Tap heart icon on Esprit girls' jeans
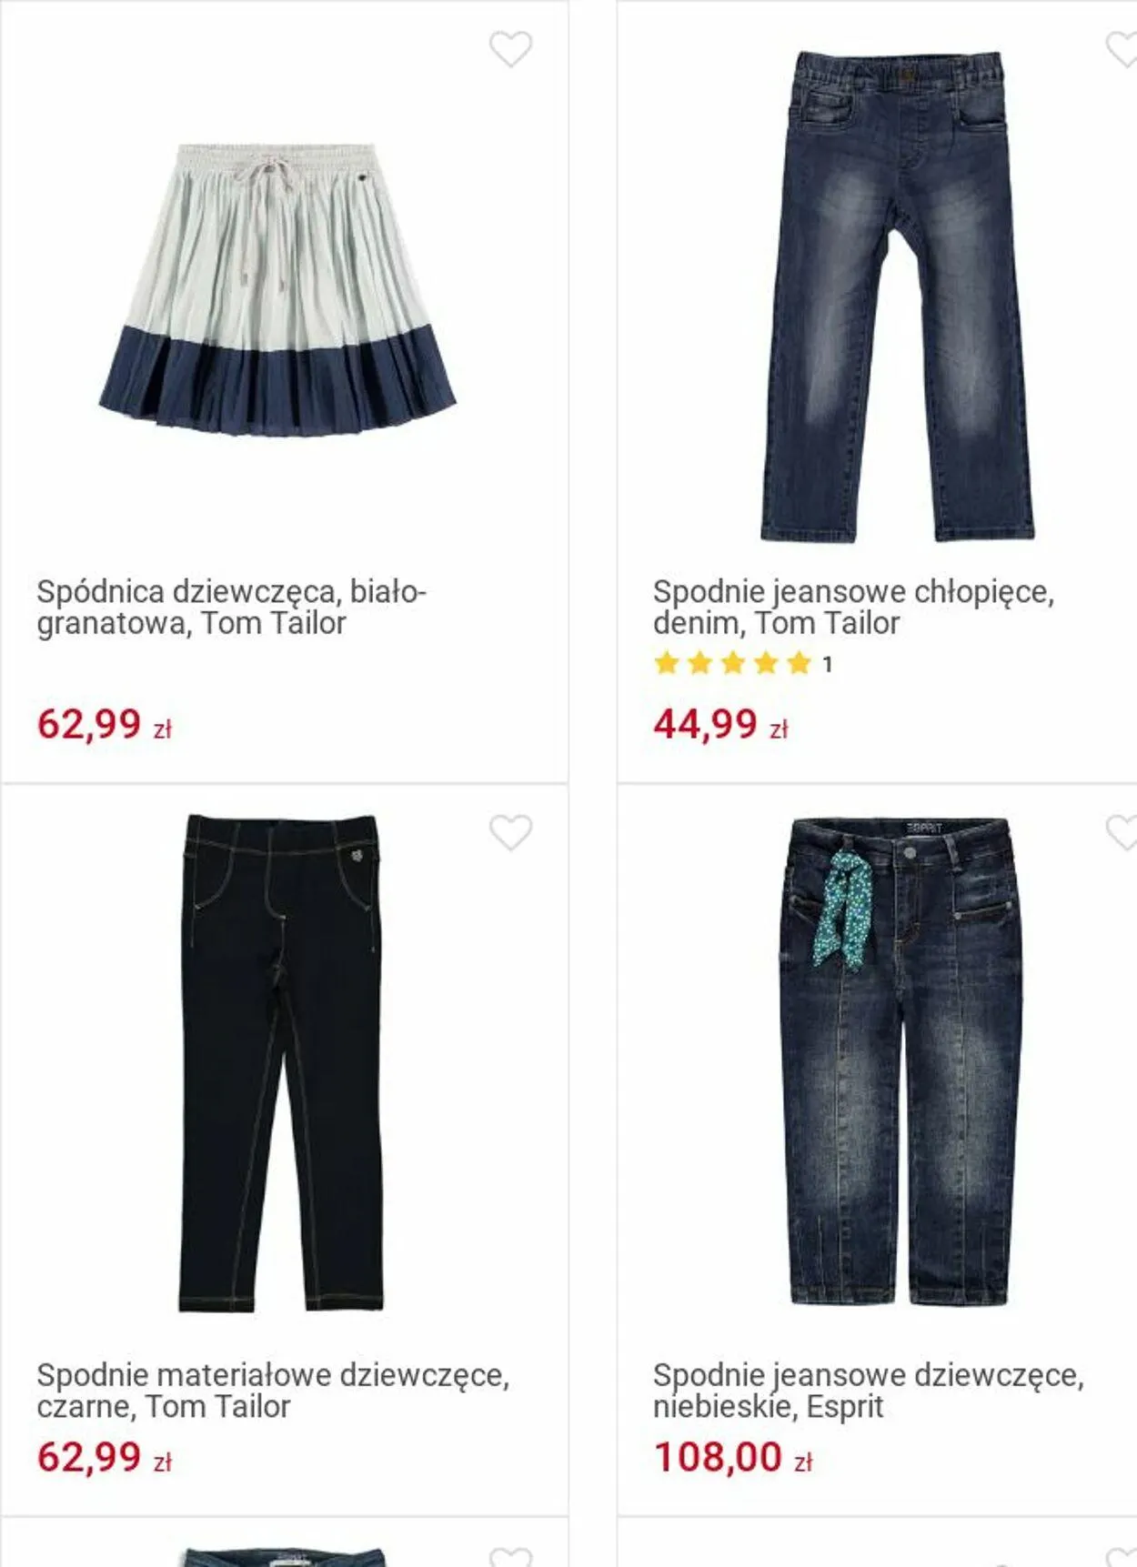Viewport: 1137px width, 1567px height. 1122,832
